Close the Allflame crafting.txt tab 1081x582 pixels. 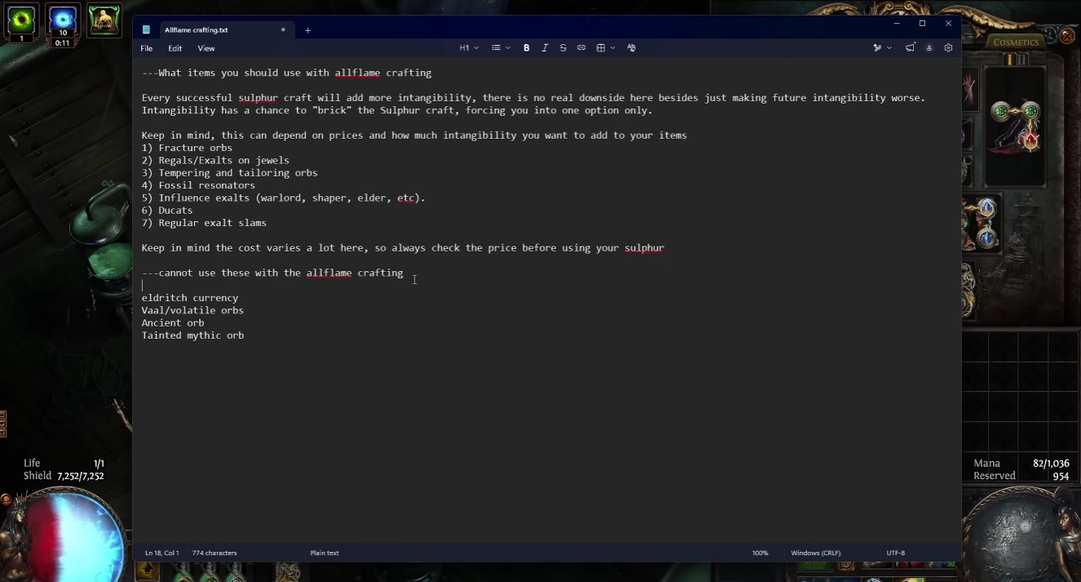pyautogui.click(x=283, y=29)
